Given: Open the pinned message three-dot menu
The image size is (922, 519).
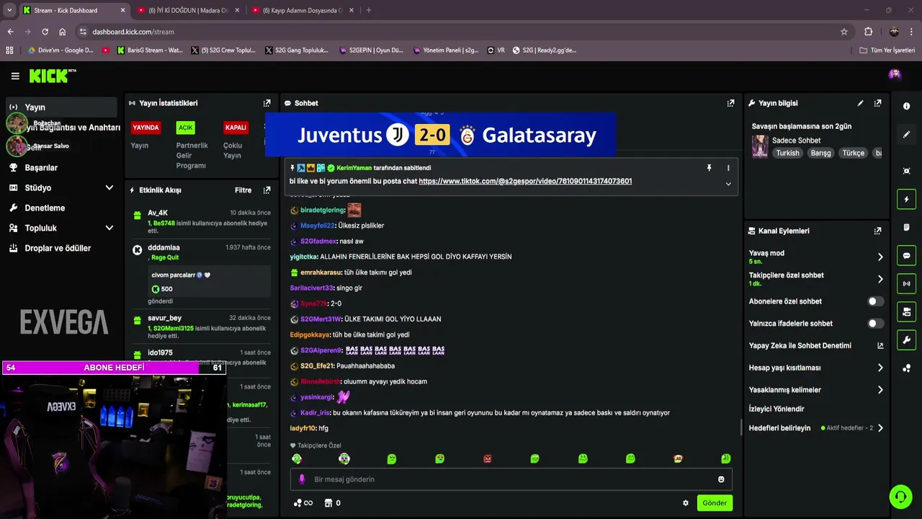Looking at the screenshot, I should point(728,168).
